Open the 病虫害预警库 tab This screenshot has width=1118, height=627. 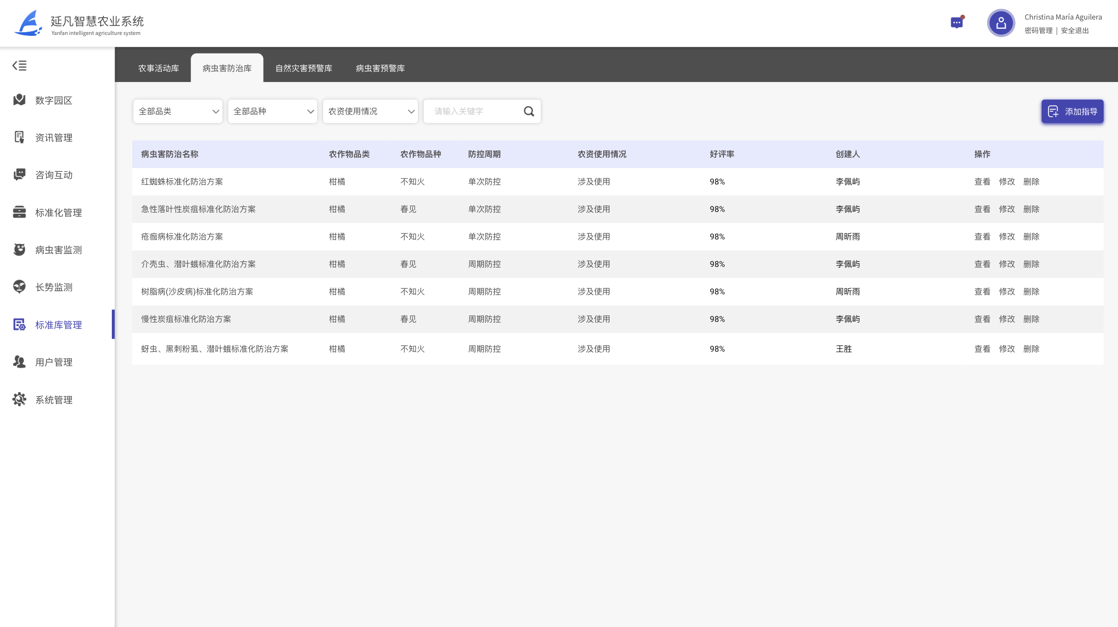[380, 68]
